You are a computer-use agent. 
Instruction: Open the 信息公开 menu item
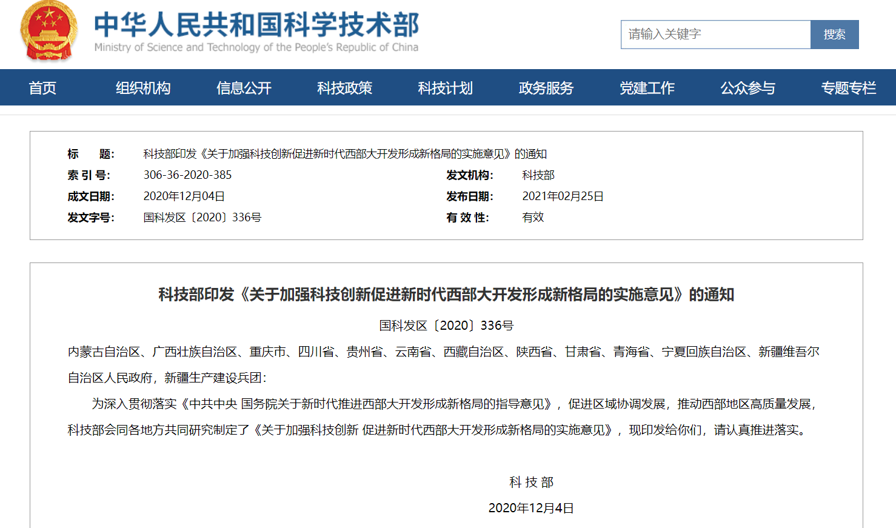[x=244, y=88]
